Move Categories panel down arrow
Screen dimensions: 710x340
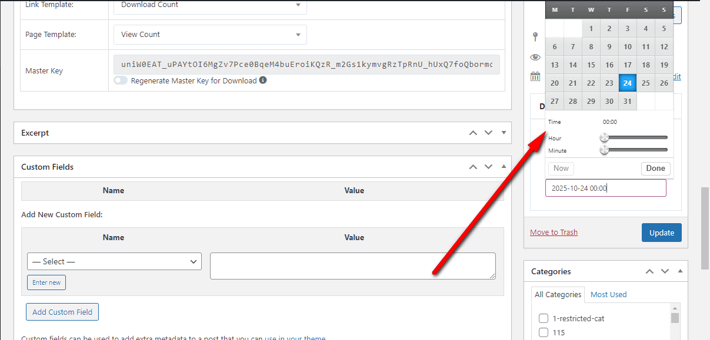pos(665,271)
